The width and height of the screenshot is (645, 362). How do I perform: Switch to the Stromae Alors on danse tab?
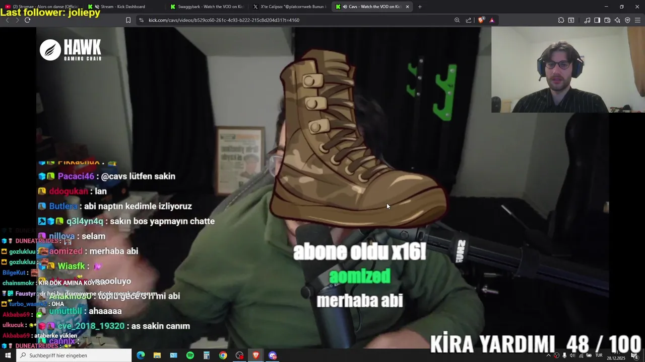pyautogui.click(x=42, y=7)
